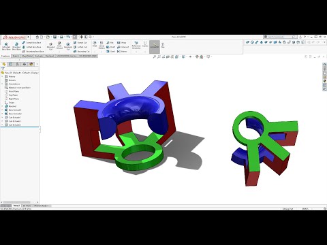Open the Curves tools
Viewport: 327px width, 245px height.
[145, 44]
